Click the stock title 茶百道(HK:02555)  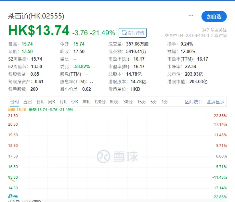click(36, 16)
